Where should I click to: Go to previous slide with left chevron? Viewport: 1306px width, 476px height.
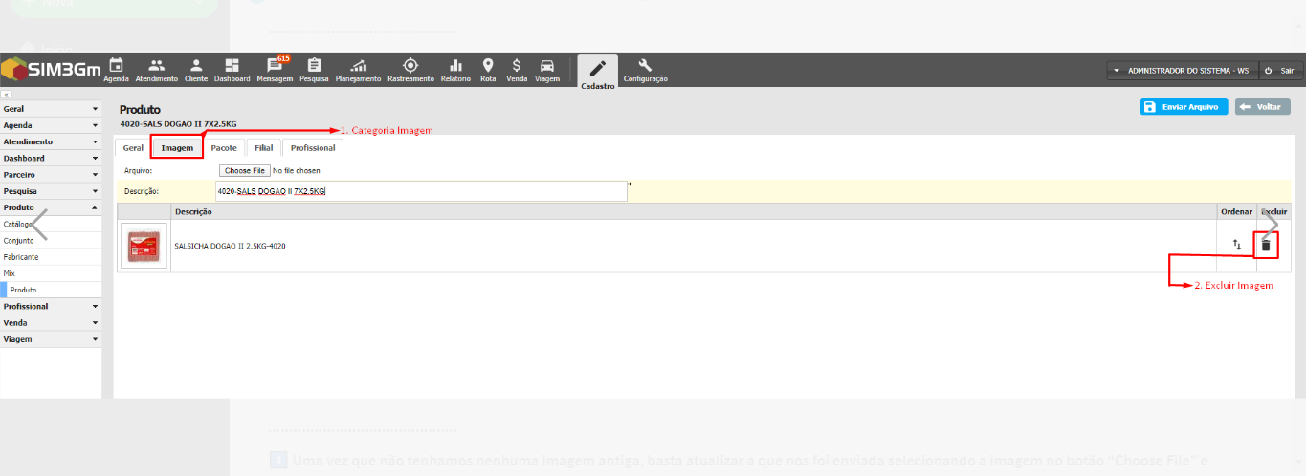(38, 224)
